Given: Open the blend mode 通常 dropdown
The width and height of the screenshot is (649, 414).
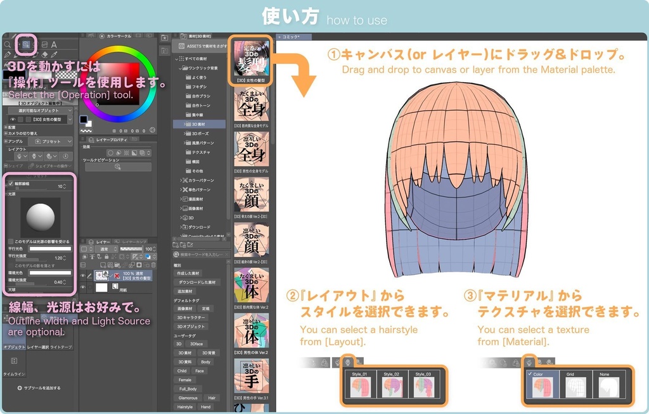Looking at the screenshot, I should point(106,249).
